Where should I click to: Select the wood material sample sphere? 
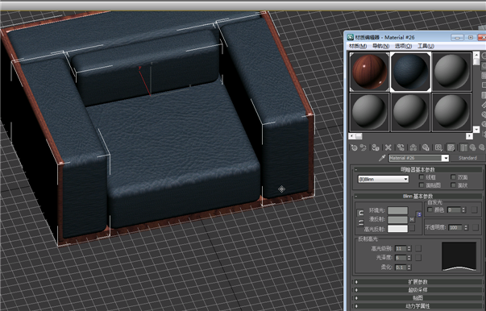(369, 72)
